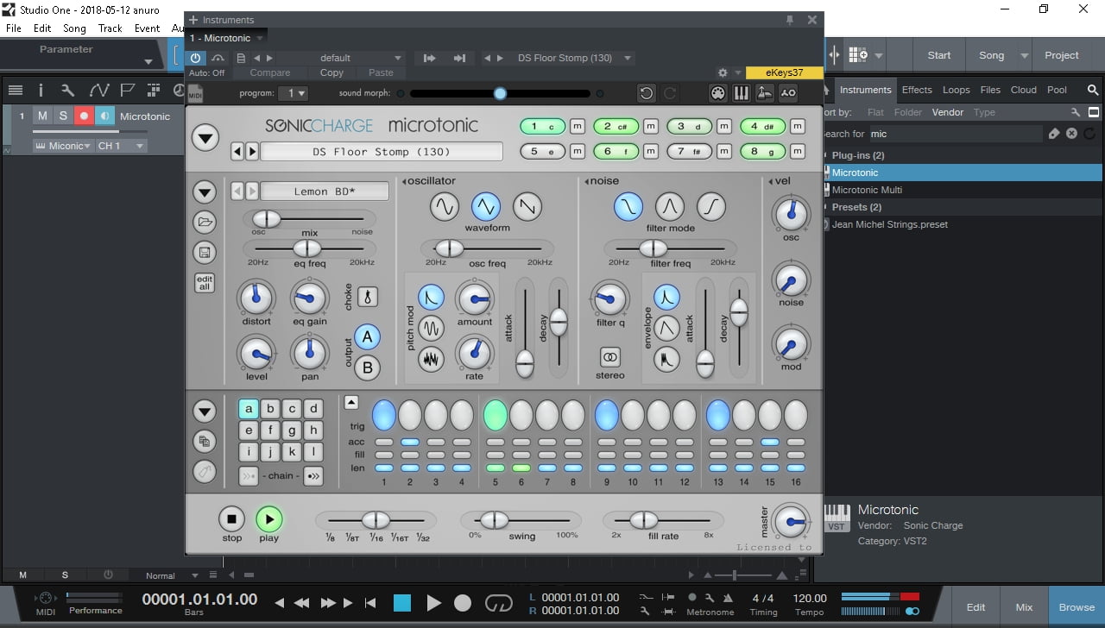
Task: Click the save drum patch disk icon
Action: [205, 253]
